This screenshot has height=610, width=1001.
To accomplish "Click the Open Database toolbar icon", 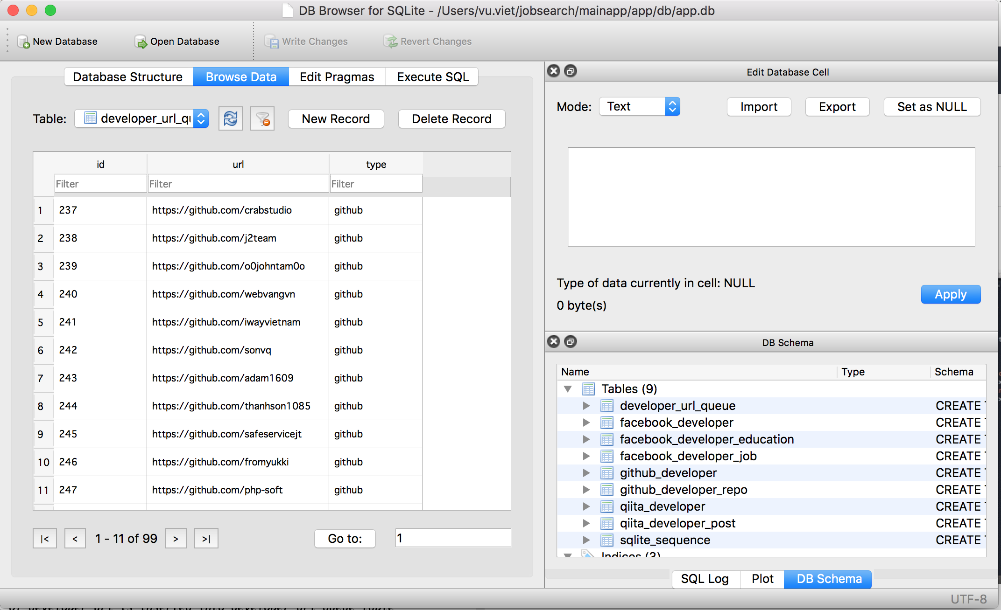I will click(x=141, y=42).
